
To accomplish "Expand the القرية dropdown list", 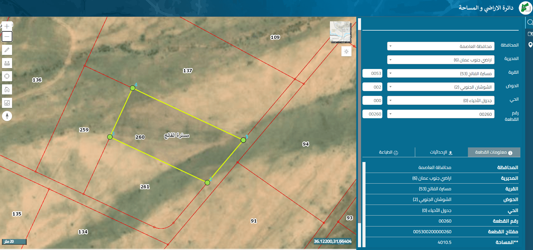I will click(441, 73).
